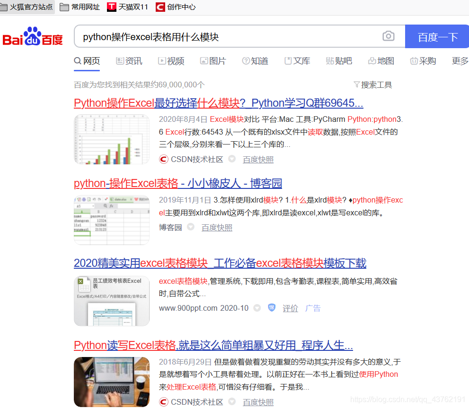Expand dropdown arrow next to www.900ppt.com

point(257,308)
